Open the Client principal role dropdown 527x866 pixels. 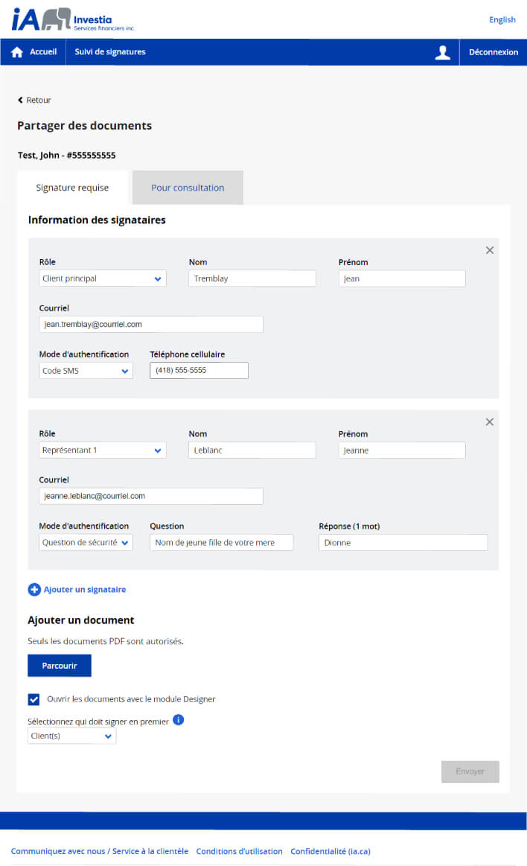tap(103, 278)
